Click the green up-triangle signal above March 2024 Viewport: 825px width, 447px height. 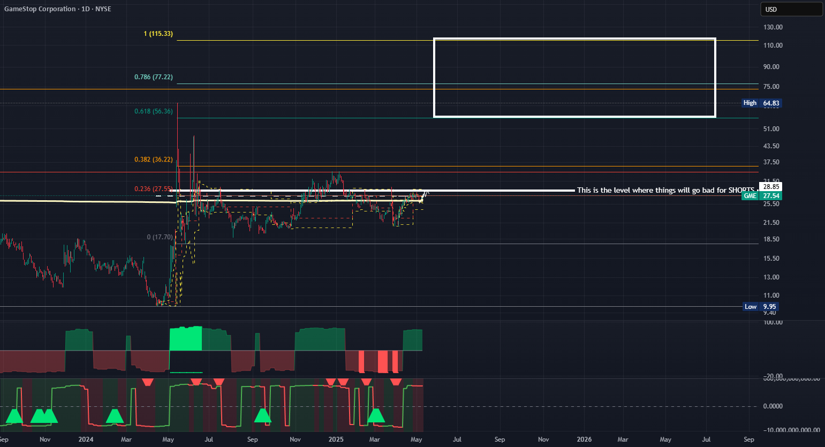pos(115,415)
